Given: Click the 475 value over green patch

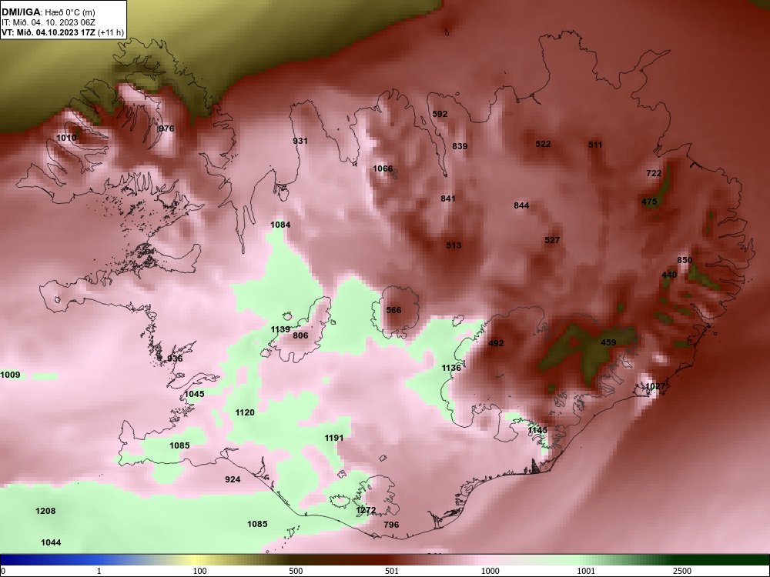Looking at the screenshot, I should (x=649, y=202).
